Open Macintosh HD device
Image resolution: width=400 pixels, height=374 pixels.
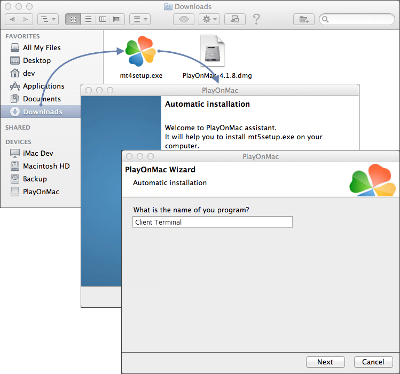(x=40, y=166)
